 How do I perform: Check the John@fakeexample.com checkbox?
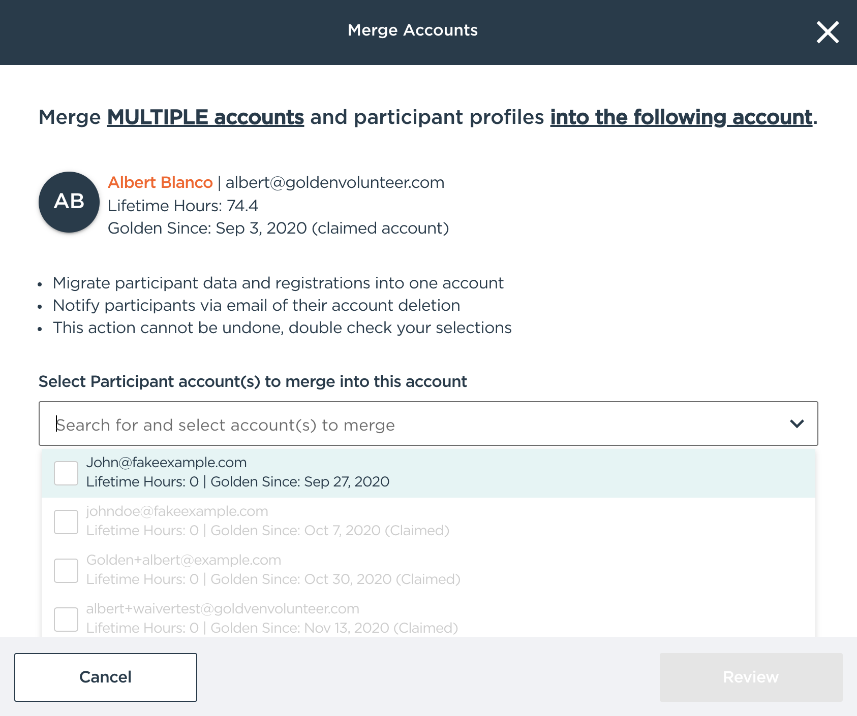(66, 473)
